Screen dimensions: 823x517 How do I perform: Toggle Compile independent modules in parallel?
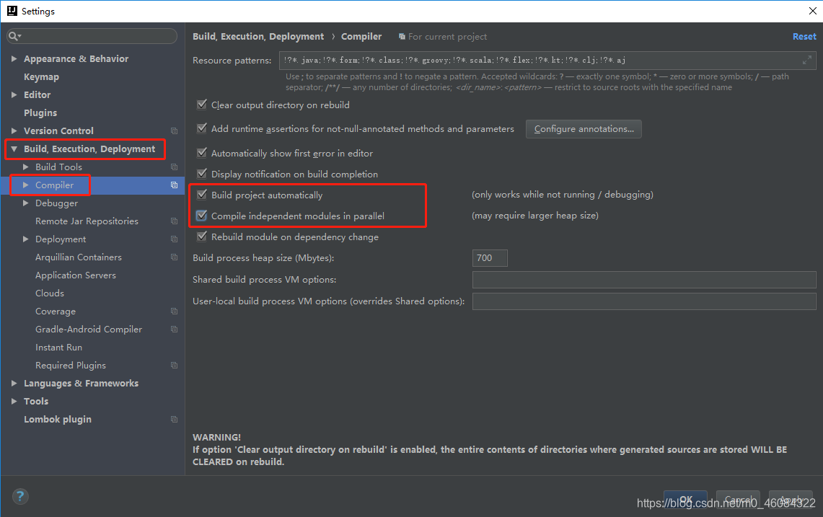[201, 215]
